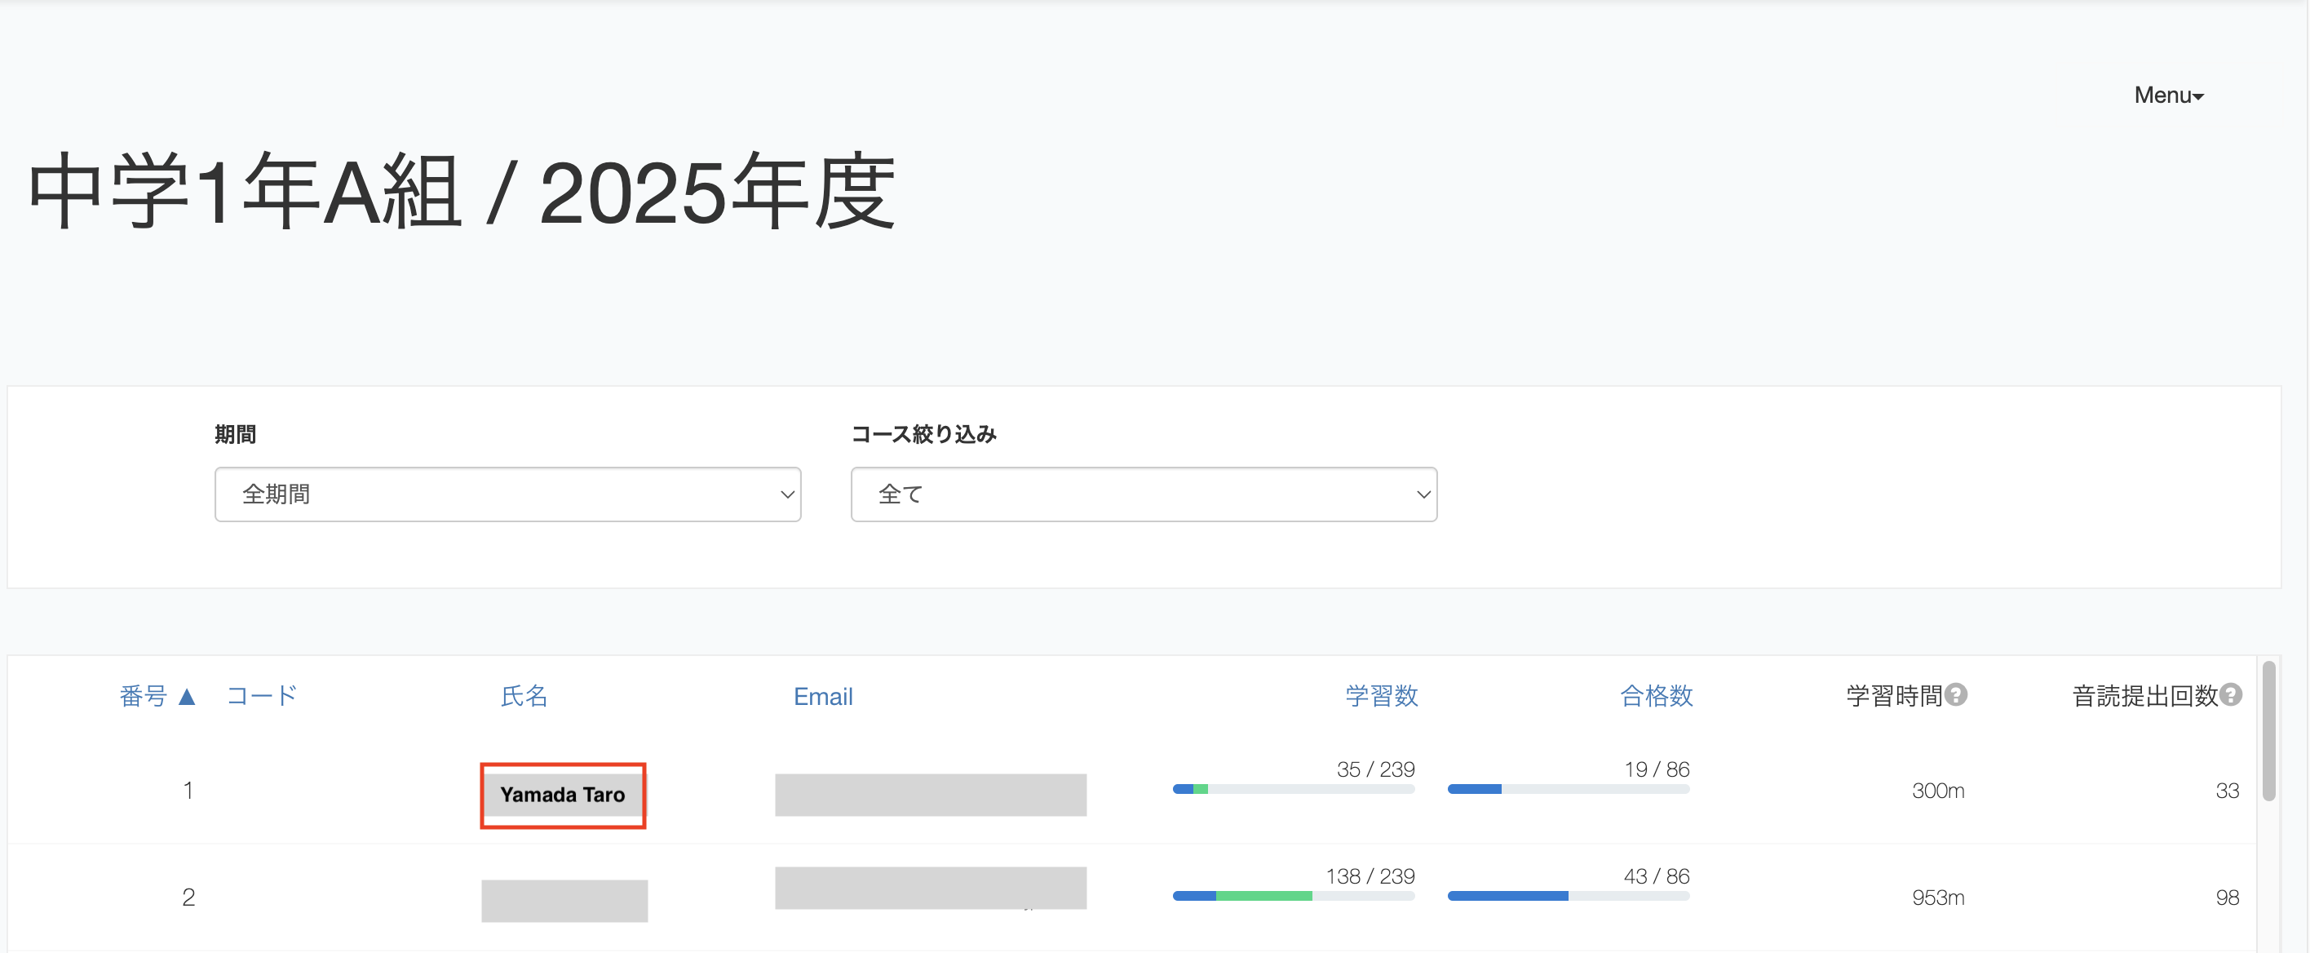Click the 35 / 239 study count value
The image size is (2310, 953).
click(1375, 769)
